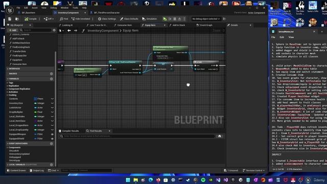The width and height of the screenshot is (327, 184).
Task: Click the graph navigate back arrow
Action: tap(69, 31)
